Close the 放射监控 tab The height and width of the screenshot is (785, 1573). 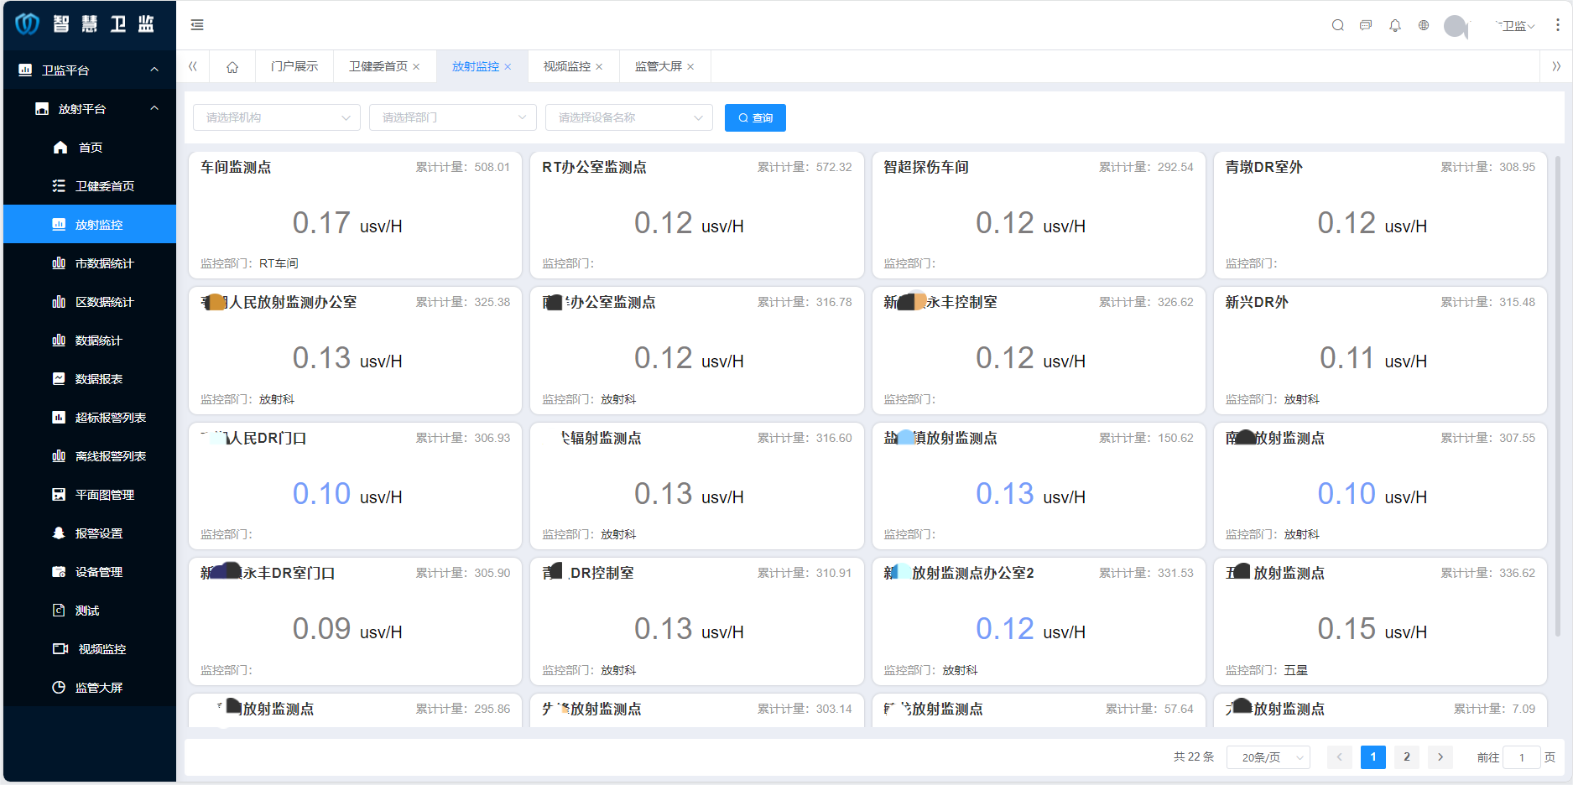pos(508,67)
